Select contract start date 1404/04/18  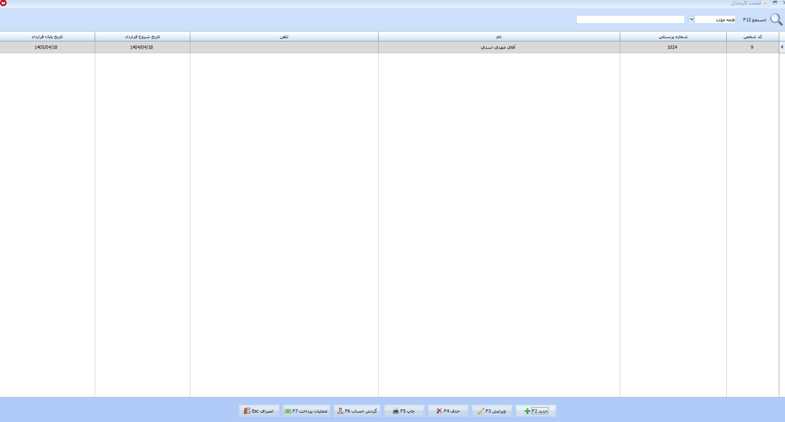pos(142,47)
